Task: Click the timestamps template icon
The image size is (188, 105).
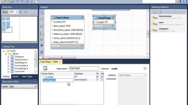Action: tap(155, 17)
